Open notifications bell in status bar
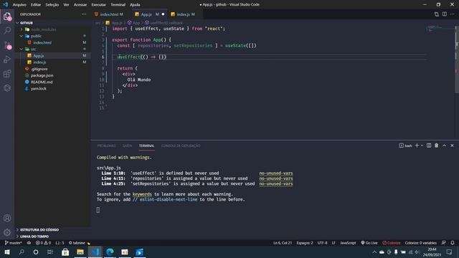 453,243
